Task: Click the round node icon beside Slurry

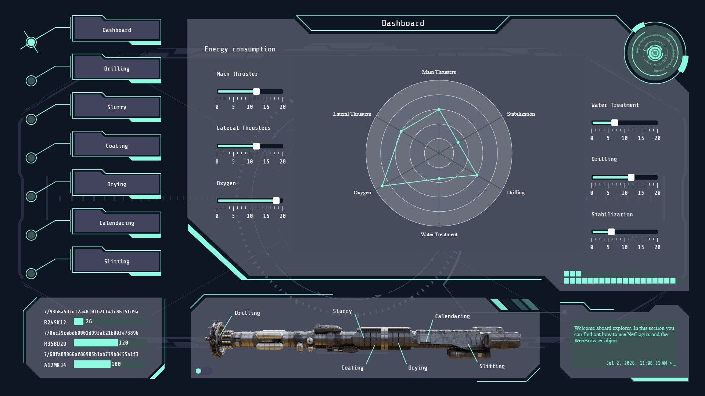Action: click(31, 119)
